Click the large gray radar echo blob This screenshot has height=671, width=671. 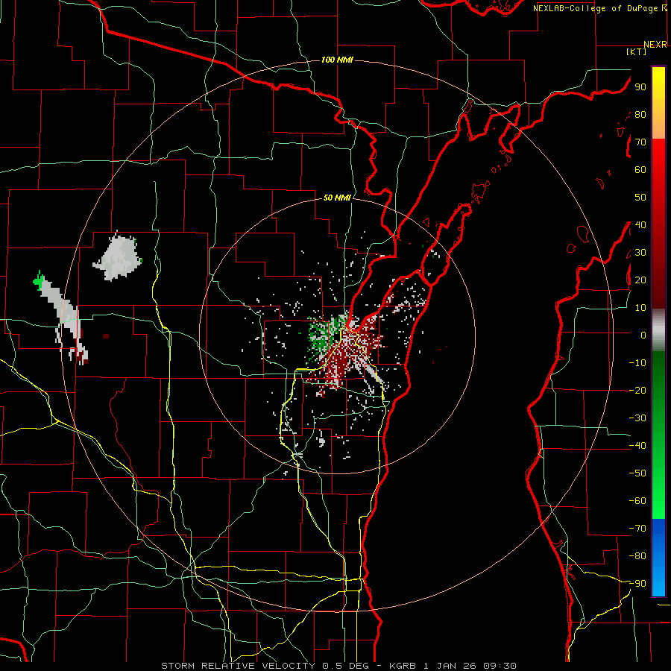tap(118, 258)
